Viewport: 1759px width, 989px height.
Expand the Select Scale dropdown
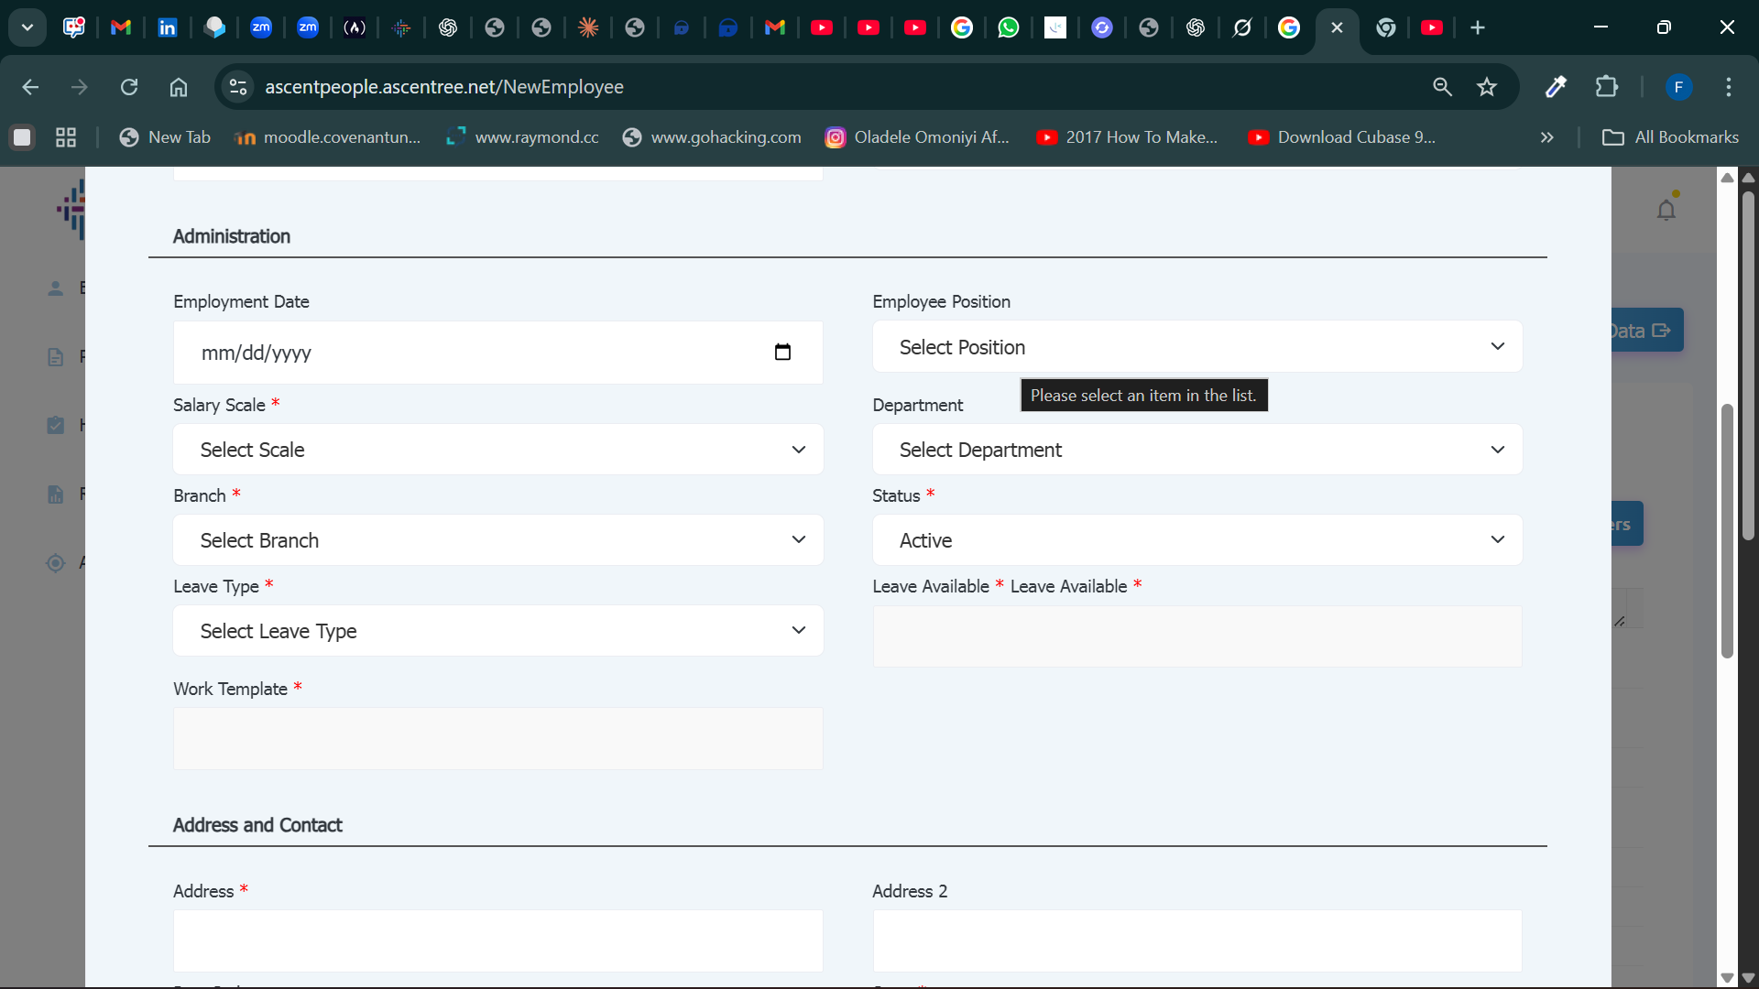(497, 450)
